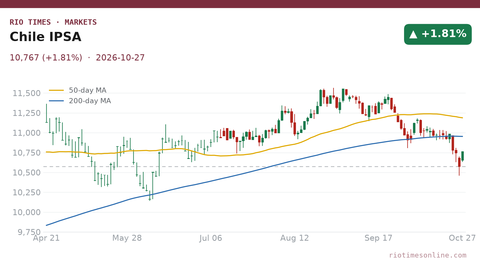This screenshot has height=270, width=480.
Task: Click the 50-day MA legend label
Action: pyautogui.click(x=88, y=90)
